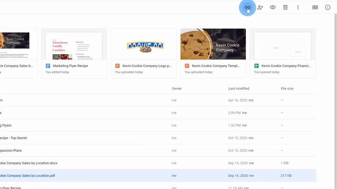Open the partially visible Sales by Location thumbnail
The height and width of the screenshot is (189, 337).
coord(18,44)
